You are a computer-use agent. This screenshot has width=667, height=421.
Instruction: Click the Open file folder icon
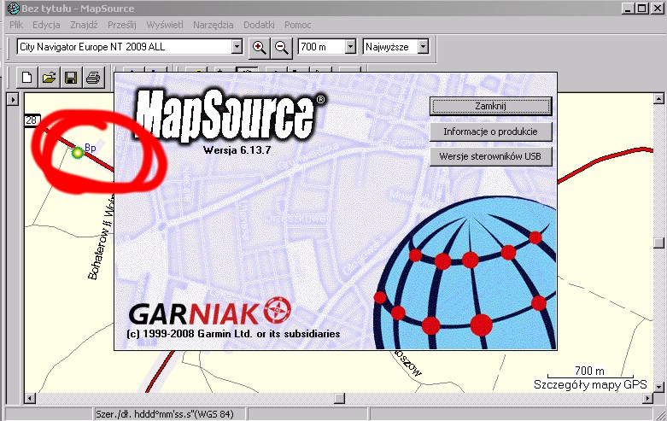pyautogui.click(x=50, y=79)
